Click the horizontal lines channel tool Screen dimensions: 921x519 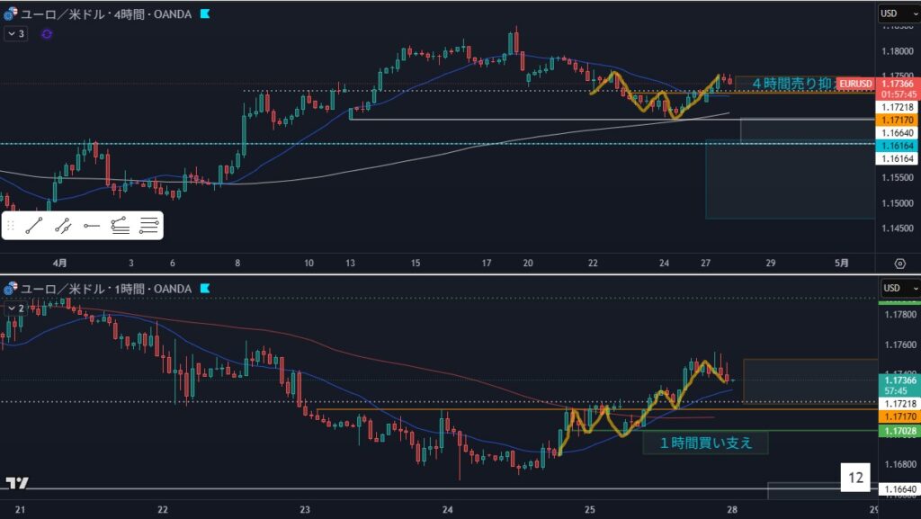click(148, 227)
